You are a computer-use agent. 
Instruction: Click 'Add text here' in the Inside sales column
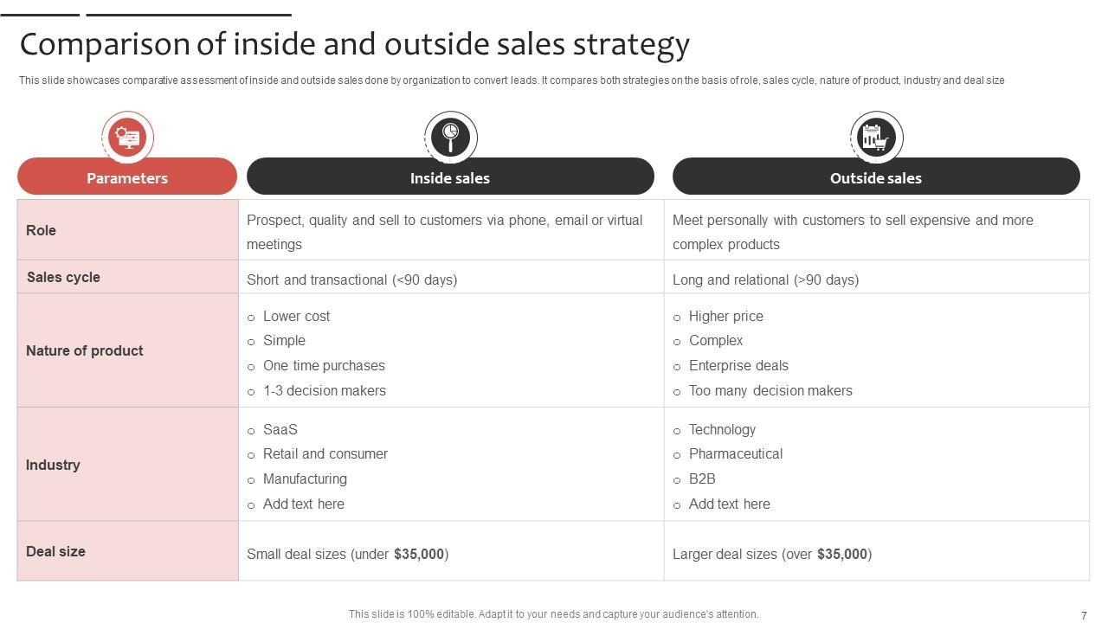point(303,504)
